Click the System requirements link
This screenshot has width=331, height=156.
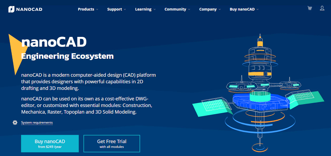point(37,123)
